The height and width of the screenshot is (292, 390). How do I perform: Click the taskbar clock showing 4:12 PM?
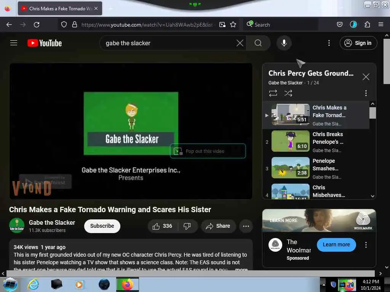[x=371, y=285]
